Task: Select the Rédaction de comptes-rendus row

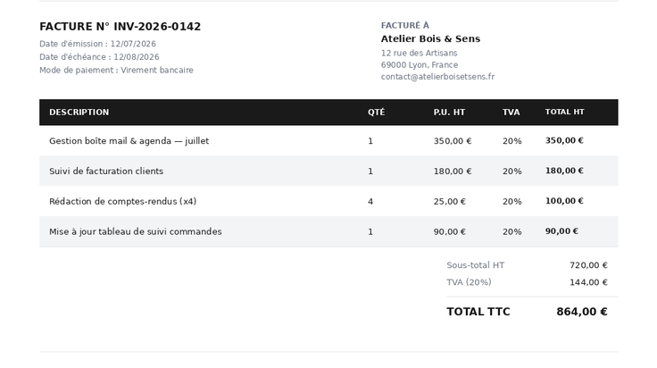Action: [x=328, y=201]
